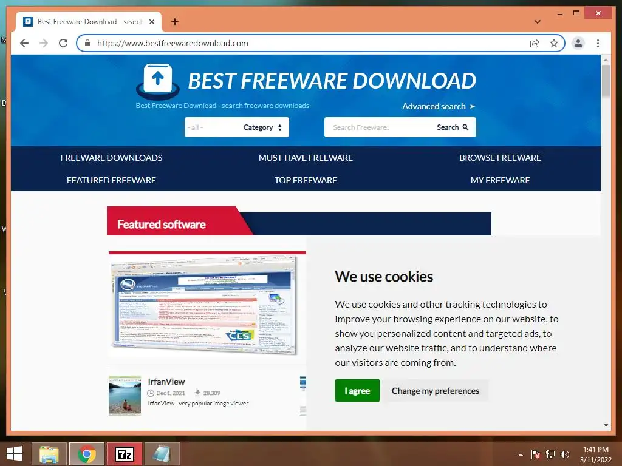Viewport: 622px width, 466px height.
Task: Open the IrfanView title link
Action: coord(166,382)
